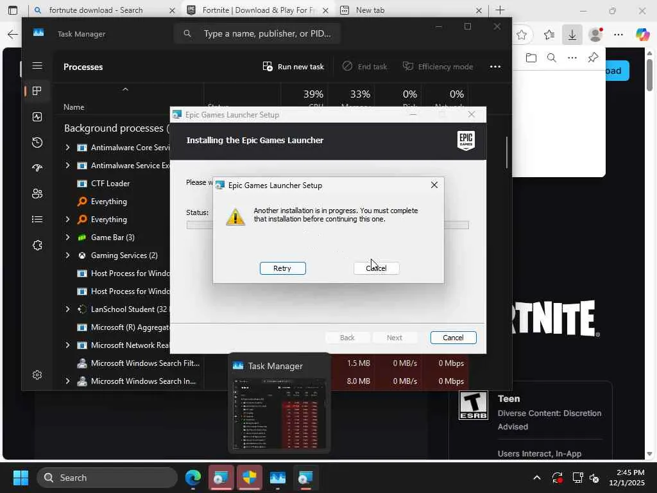Click the ESRB Teen rating badge
Screen dimensions: 657x493
pos(474,405)
